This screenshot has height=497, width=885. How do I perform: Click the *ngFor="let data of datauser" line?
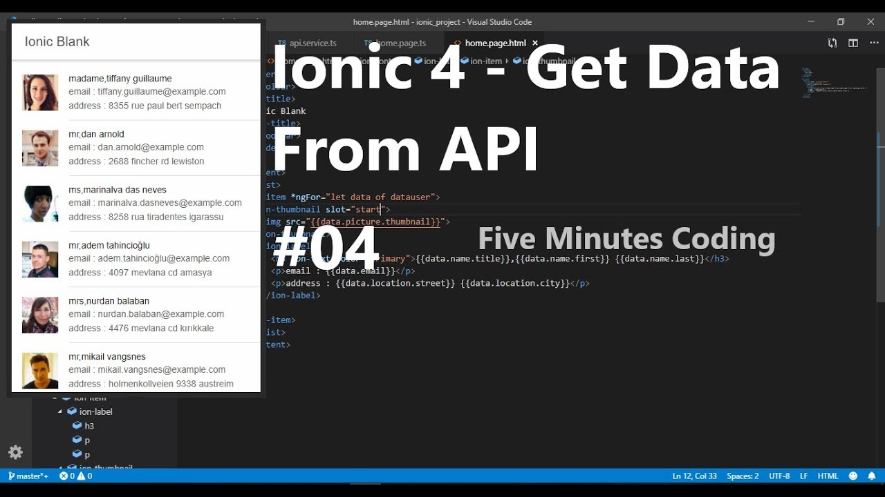point(353,197)
